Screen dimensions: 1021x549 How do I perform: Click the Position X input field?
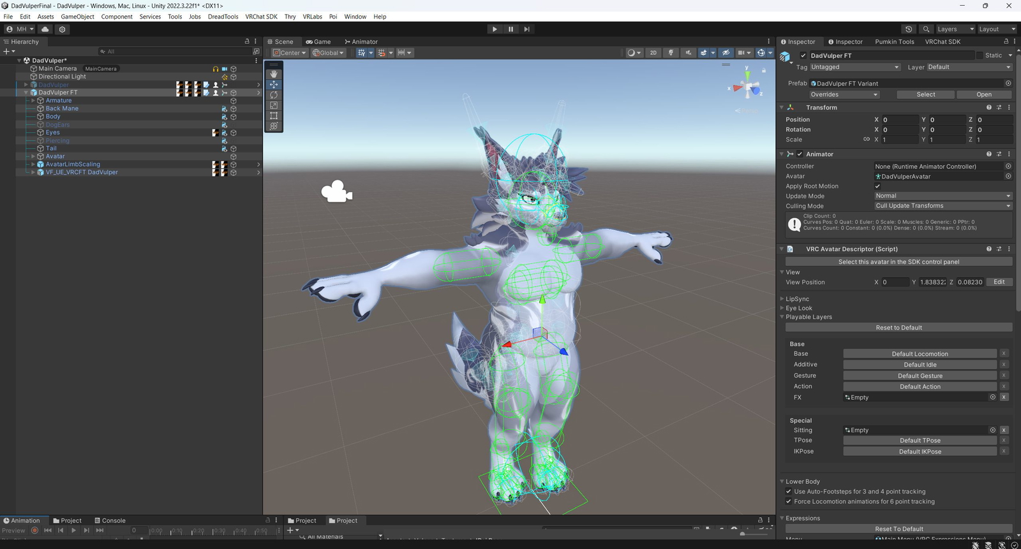click(899, 120)
